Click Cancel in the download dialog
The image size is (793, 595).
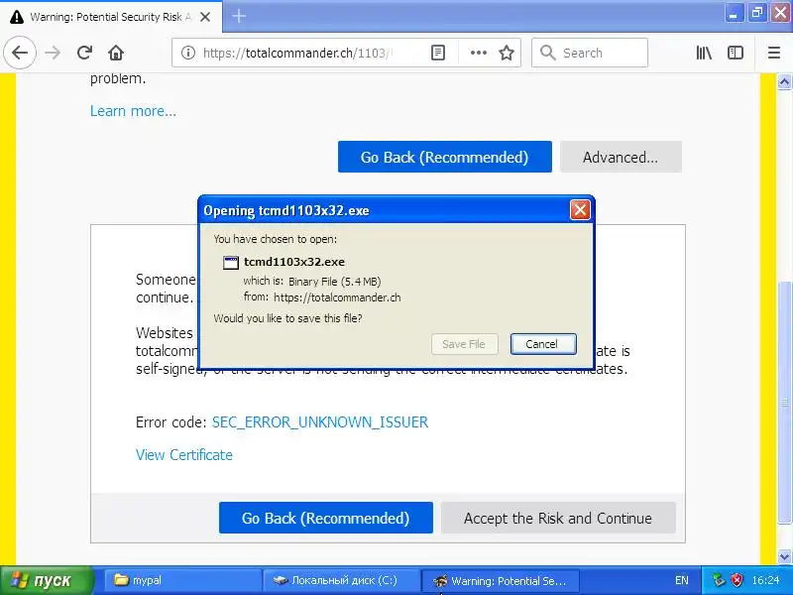tap(542, 344)
